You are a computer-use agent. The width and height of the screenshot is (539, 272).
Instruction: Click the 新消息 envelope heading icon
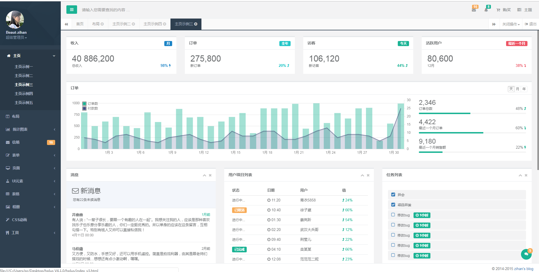(75, 191)
